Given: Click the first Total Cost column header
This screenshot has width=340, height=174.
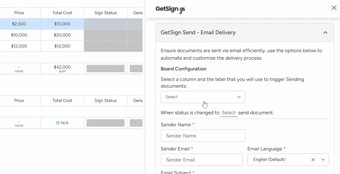Looking at the screenshot, I should tap(62, 13).
